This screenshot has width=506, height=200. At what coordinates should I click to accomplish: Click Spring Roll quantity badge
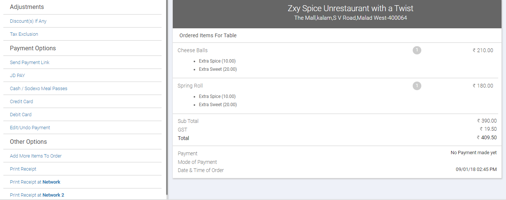coord(417,86)
